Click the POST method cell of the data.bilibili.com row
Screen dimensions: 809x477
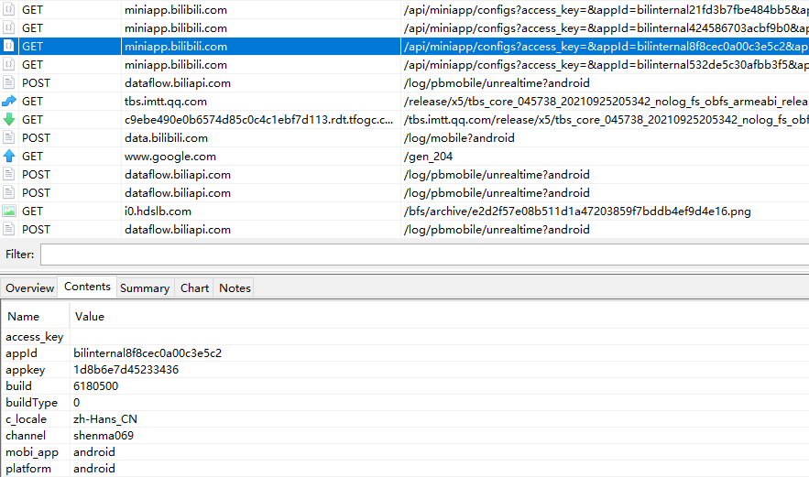pos(36,138)
